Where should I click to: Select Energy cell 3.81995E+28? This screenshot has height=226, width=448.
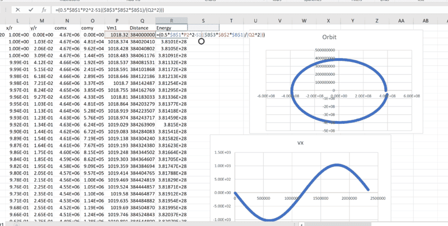tap(171, 208)
